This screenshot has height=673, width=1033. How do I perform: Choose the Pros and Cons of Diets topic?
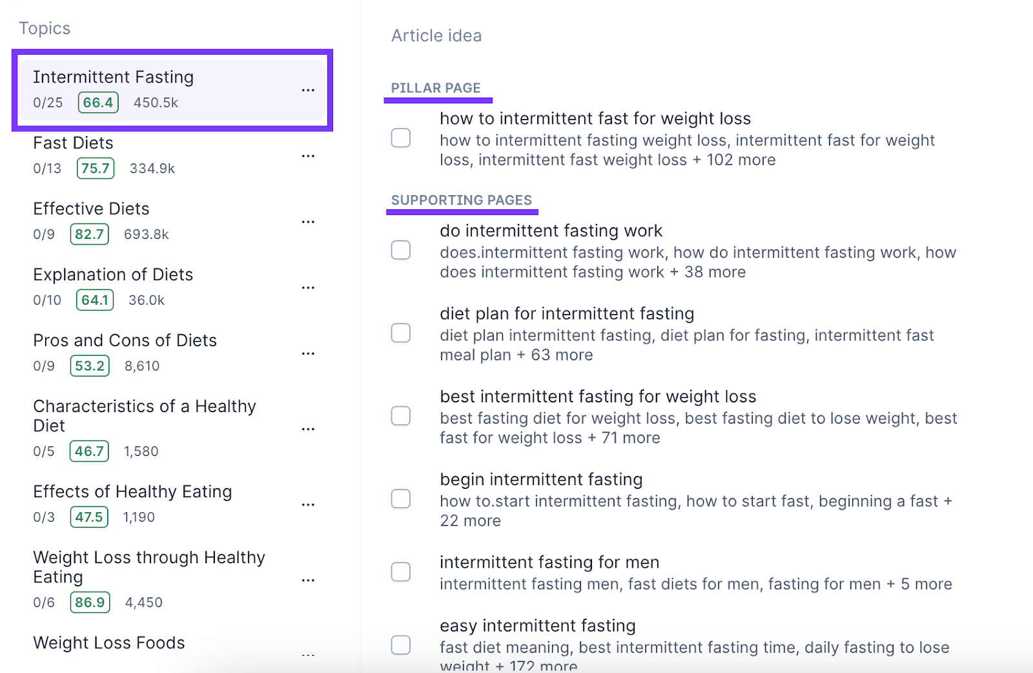pyautogui.click(x=125, y=341)
